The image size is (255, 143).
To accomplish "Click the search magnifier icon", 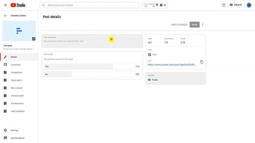I will 43,5.
